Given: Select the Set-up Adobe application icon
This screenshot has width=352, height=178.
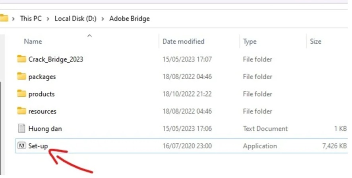Looking at the screenshot, I should pos(21,146).
